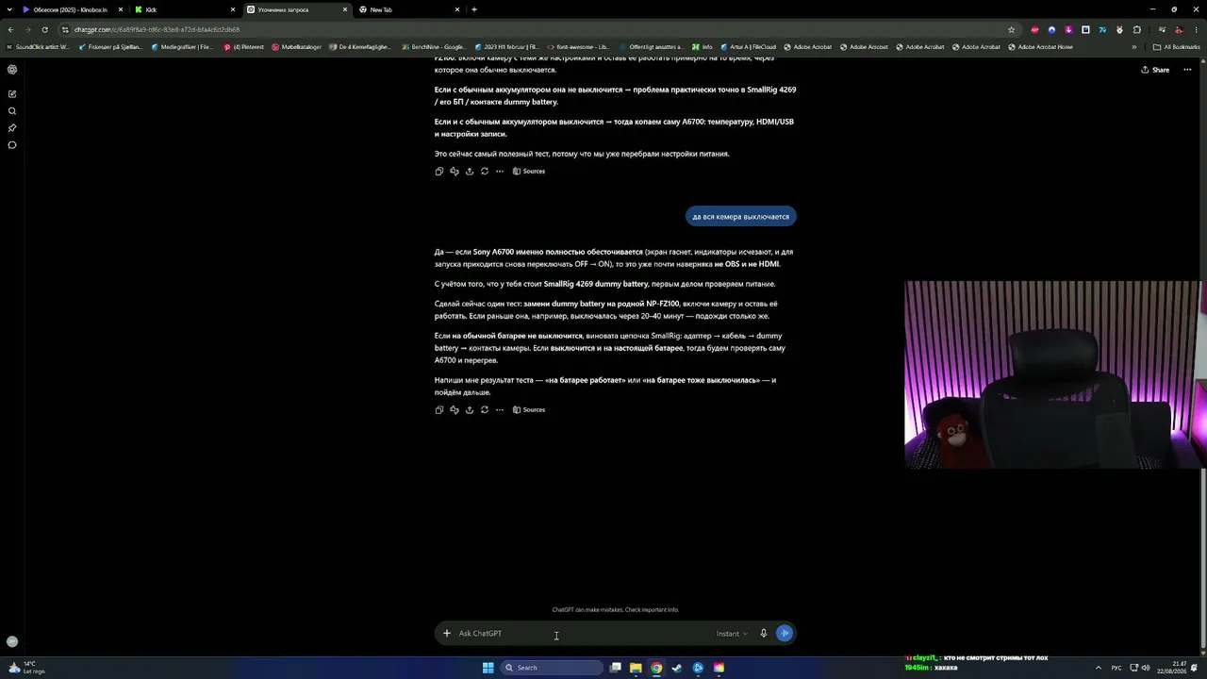Image resolution: width=1207 pixels, height=679 pixels.
Task: Start dictation with the microphone icon
Action: pos(764,634)
